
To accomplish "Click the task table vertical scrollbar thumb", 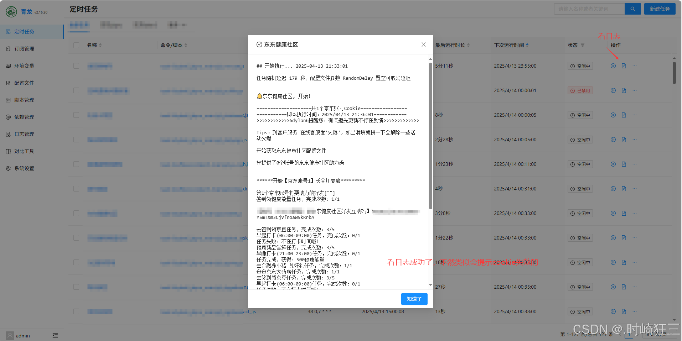I will click(674, 73).
